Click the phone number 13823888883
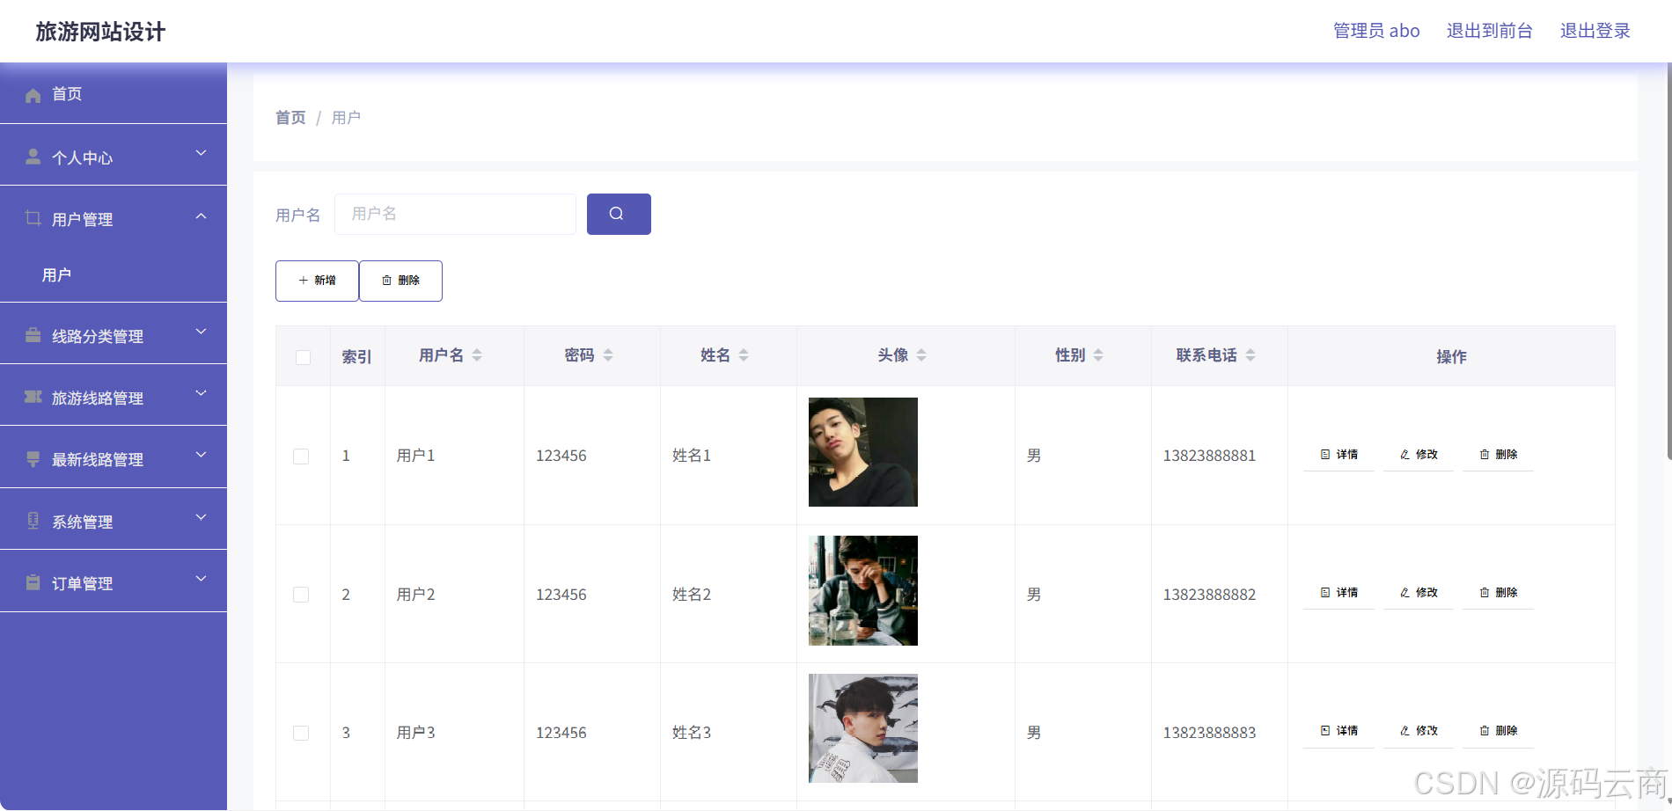 pyautogui.click(x=1209, y=733)
